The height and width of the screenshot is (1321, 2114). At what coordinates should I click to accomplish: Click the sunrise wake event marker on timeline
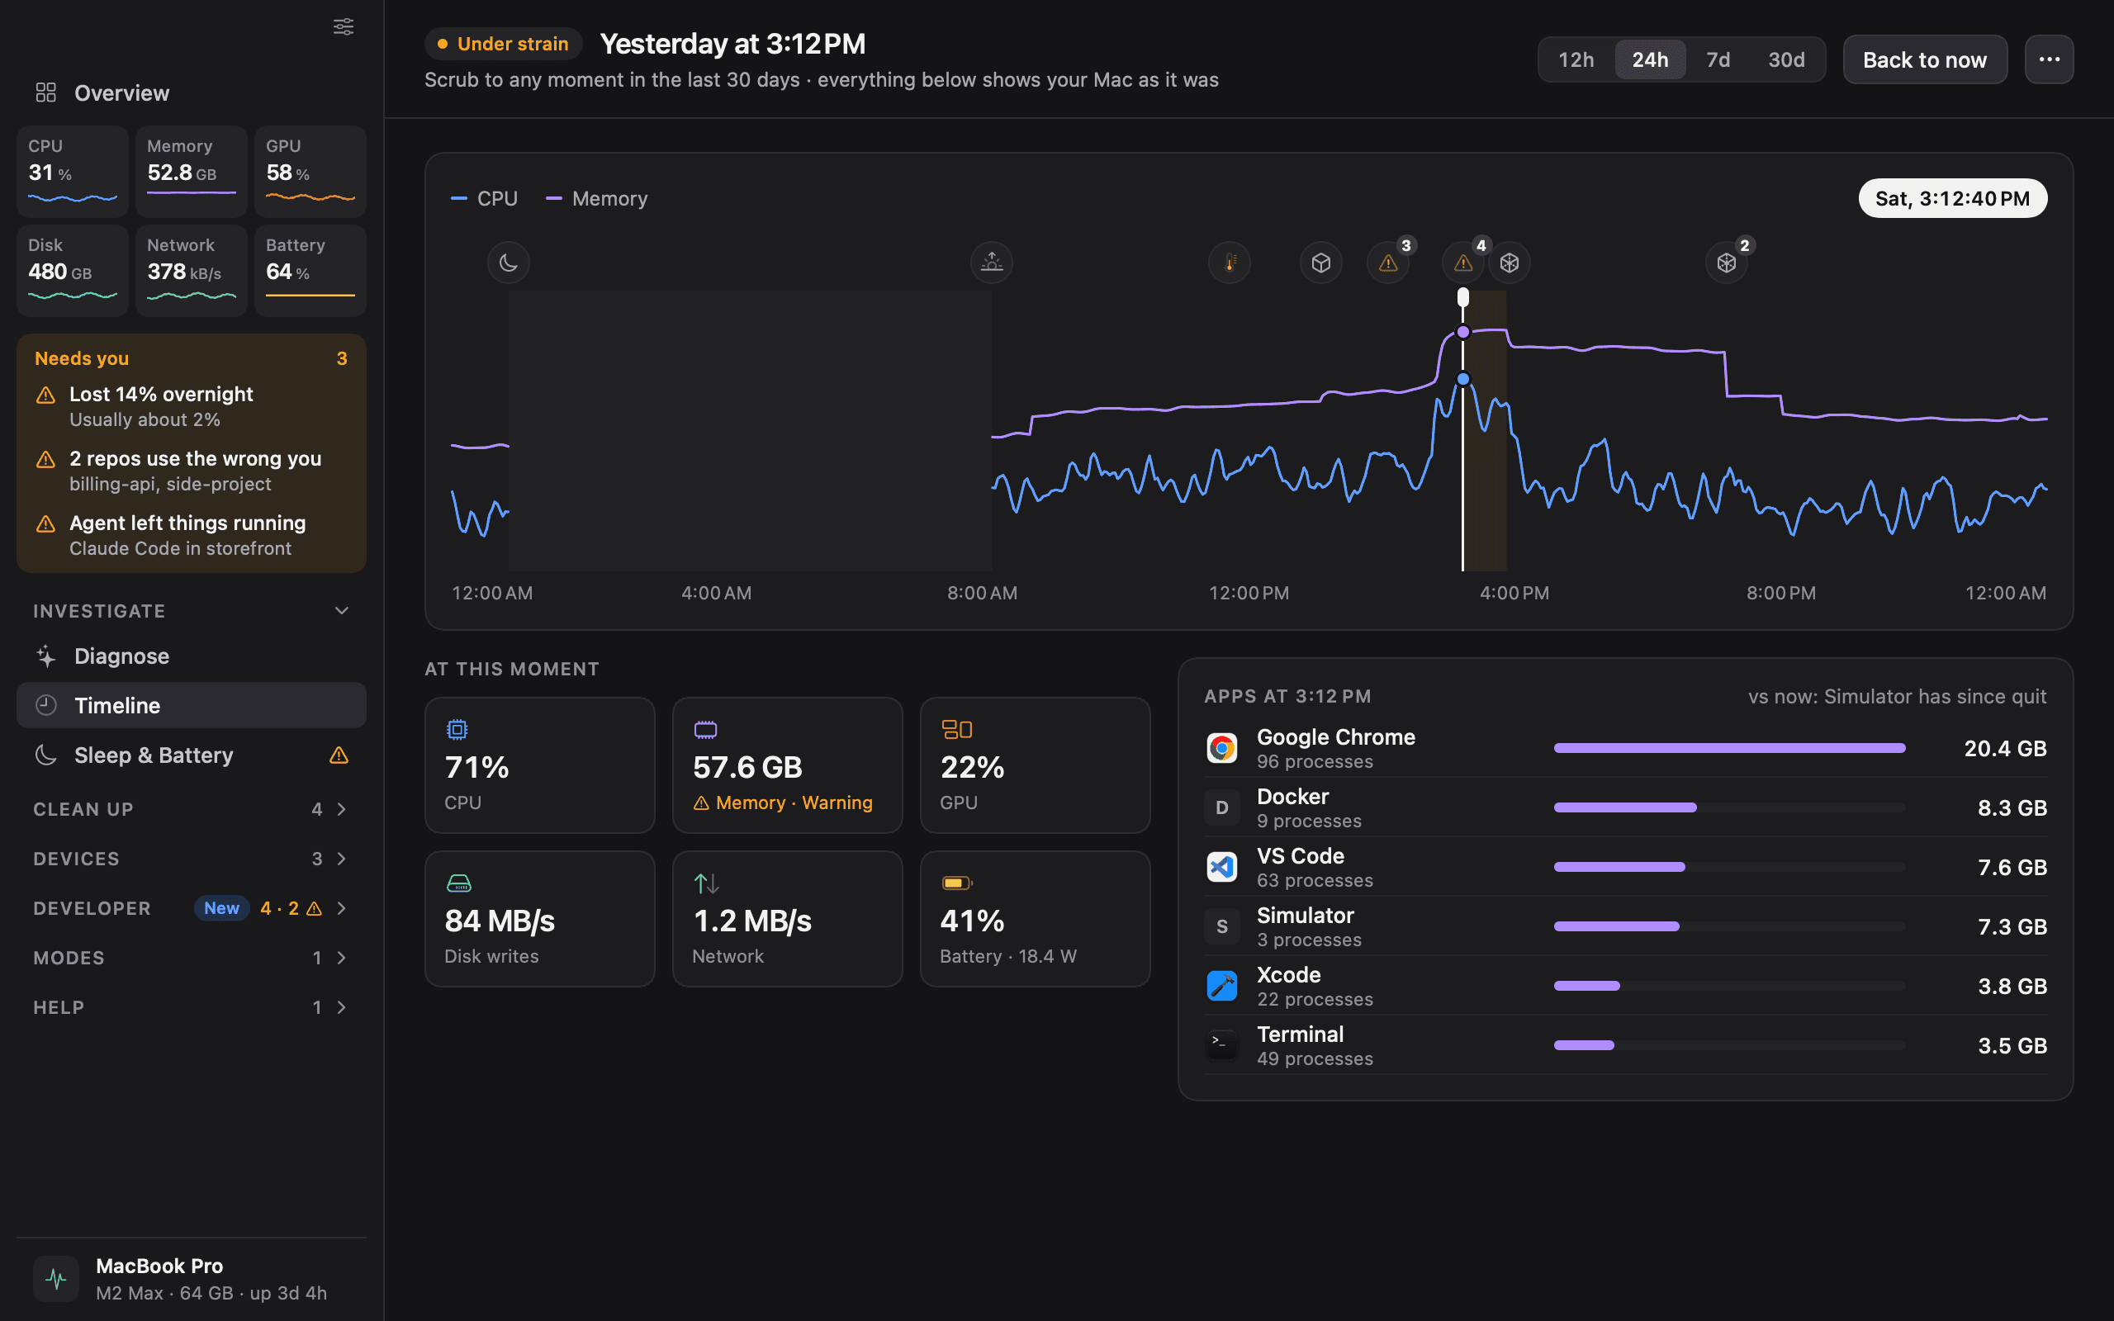click(992, 262)
